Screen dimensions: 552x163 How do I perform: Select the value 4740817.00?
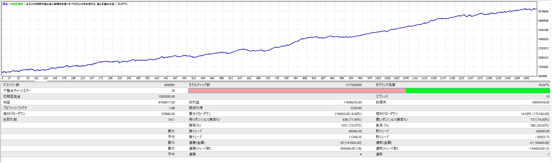pyautogui.click(x=166, y=102)
